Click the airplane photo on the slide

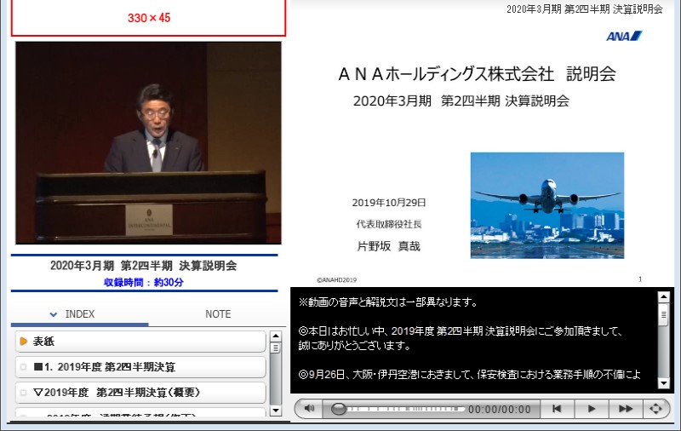coord(547,205)
